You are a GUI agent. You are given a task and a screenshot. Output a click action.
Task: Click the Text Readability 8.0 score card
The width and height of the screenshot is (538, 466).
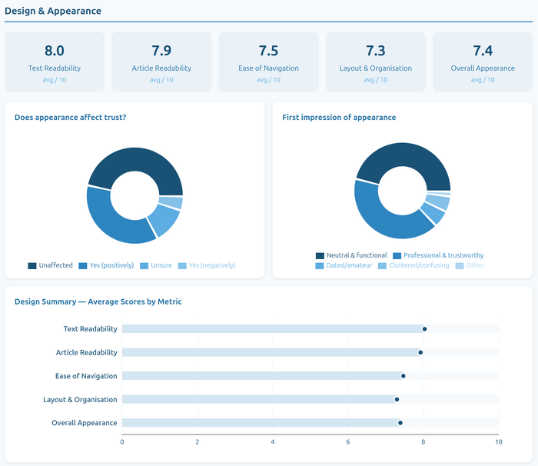point(55,62)
